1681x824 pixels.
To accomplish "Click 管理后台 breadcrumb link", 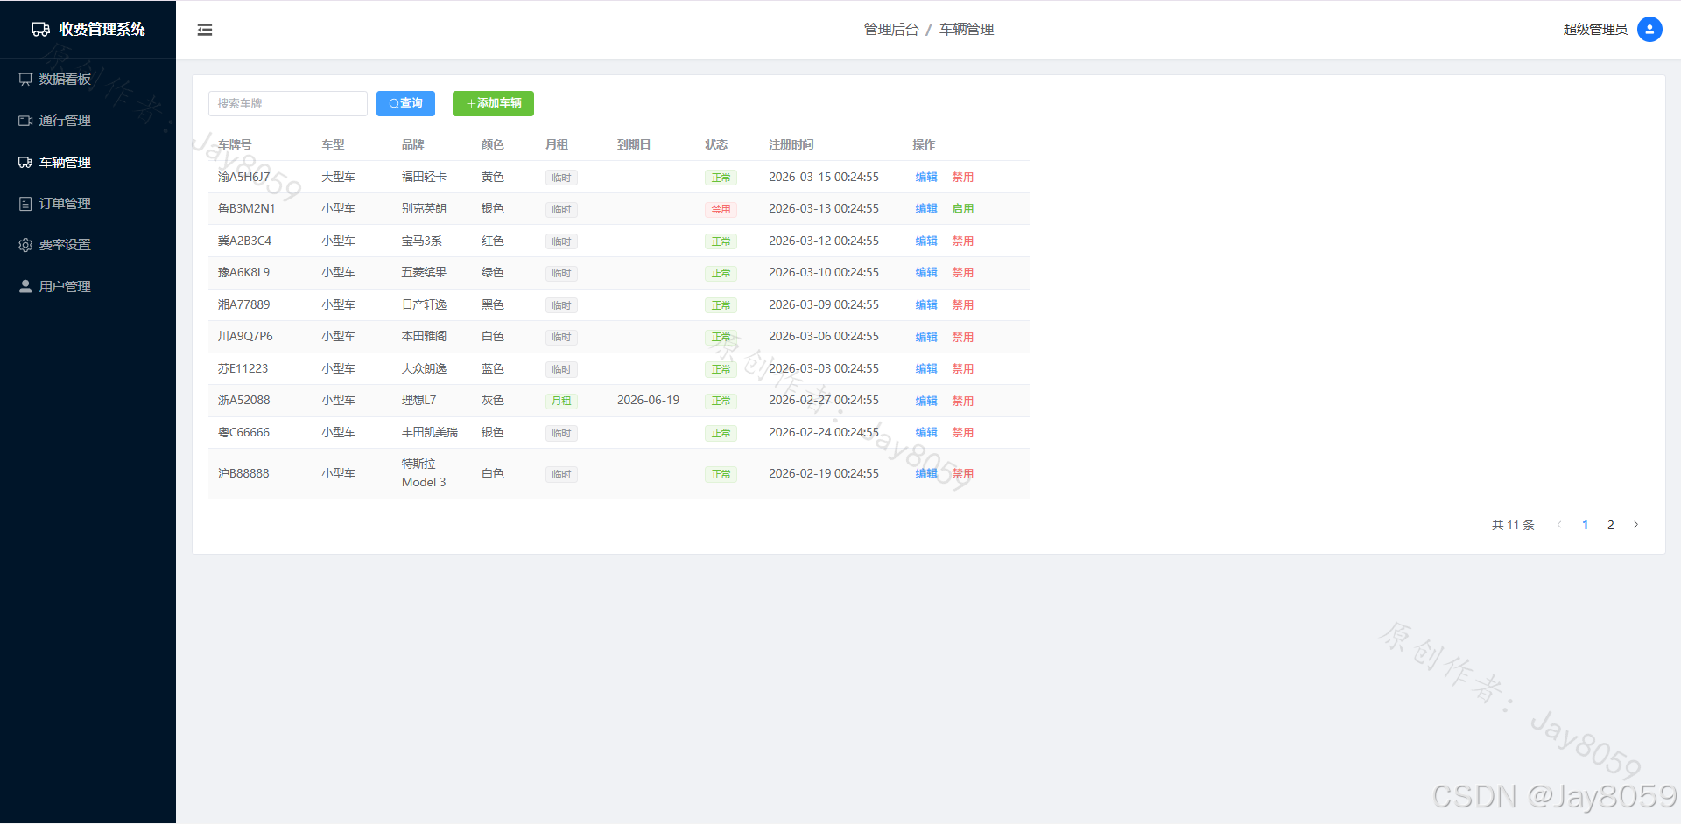I will (x=891, y=30).
